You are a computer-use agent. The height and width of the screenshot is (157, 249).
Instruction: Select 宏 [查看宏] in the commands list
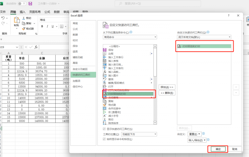coord(128,112)
